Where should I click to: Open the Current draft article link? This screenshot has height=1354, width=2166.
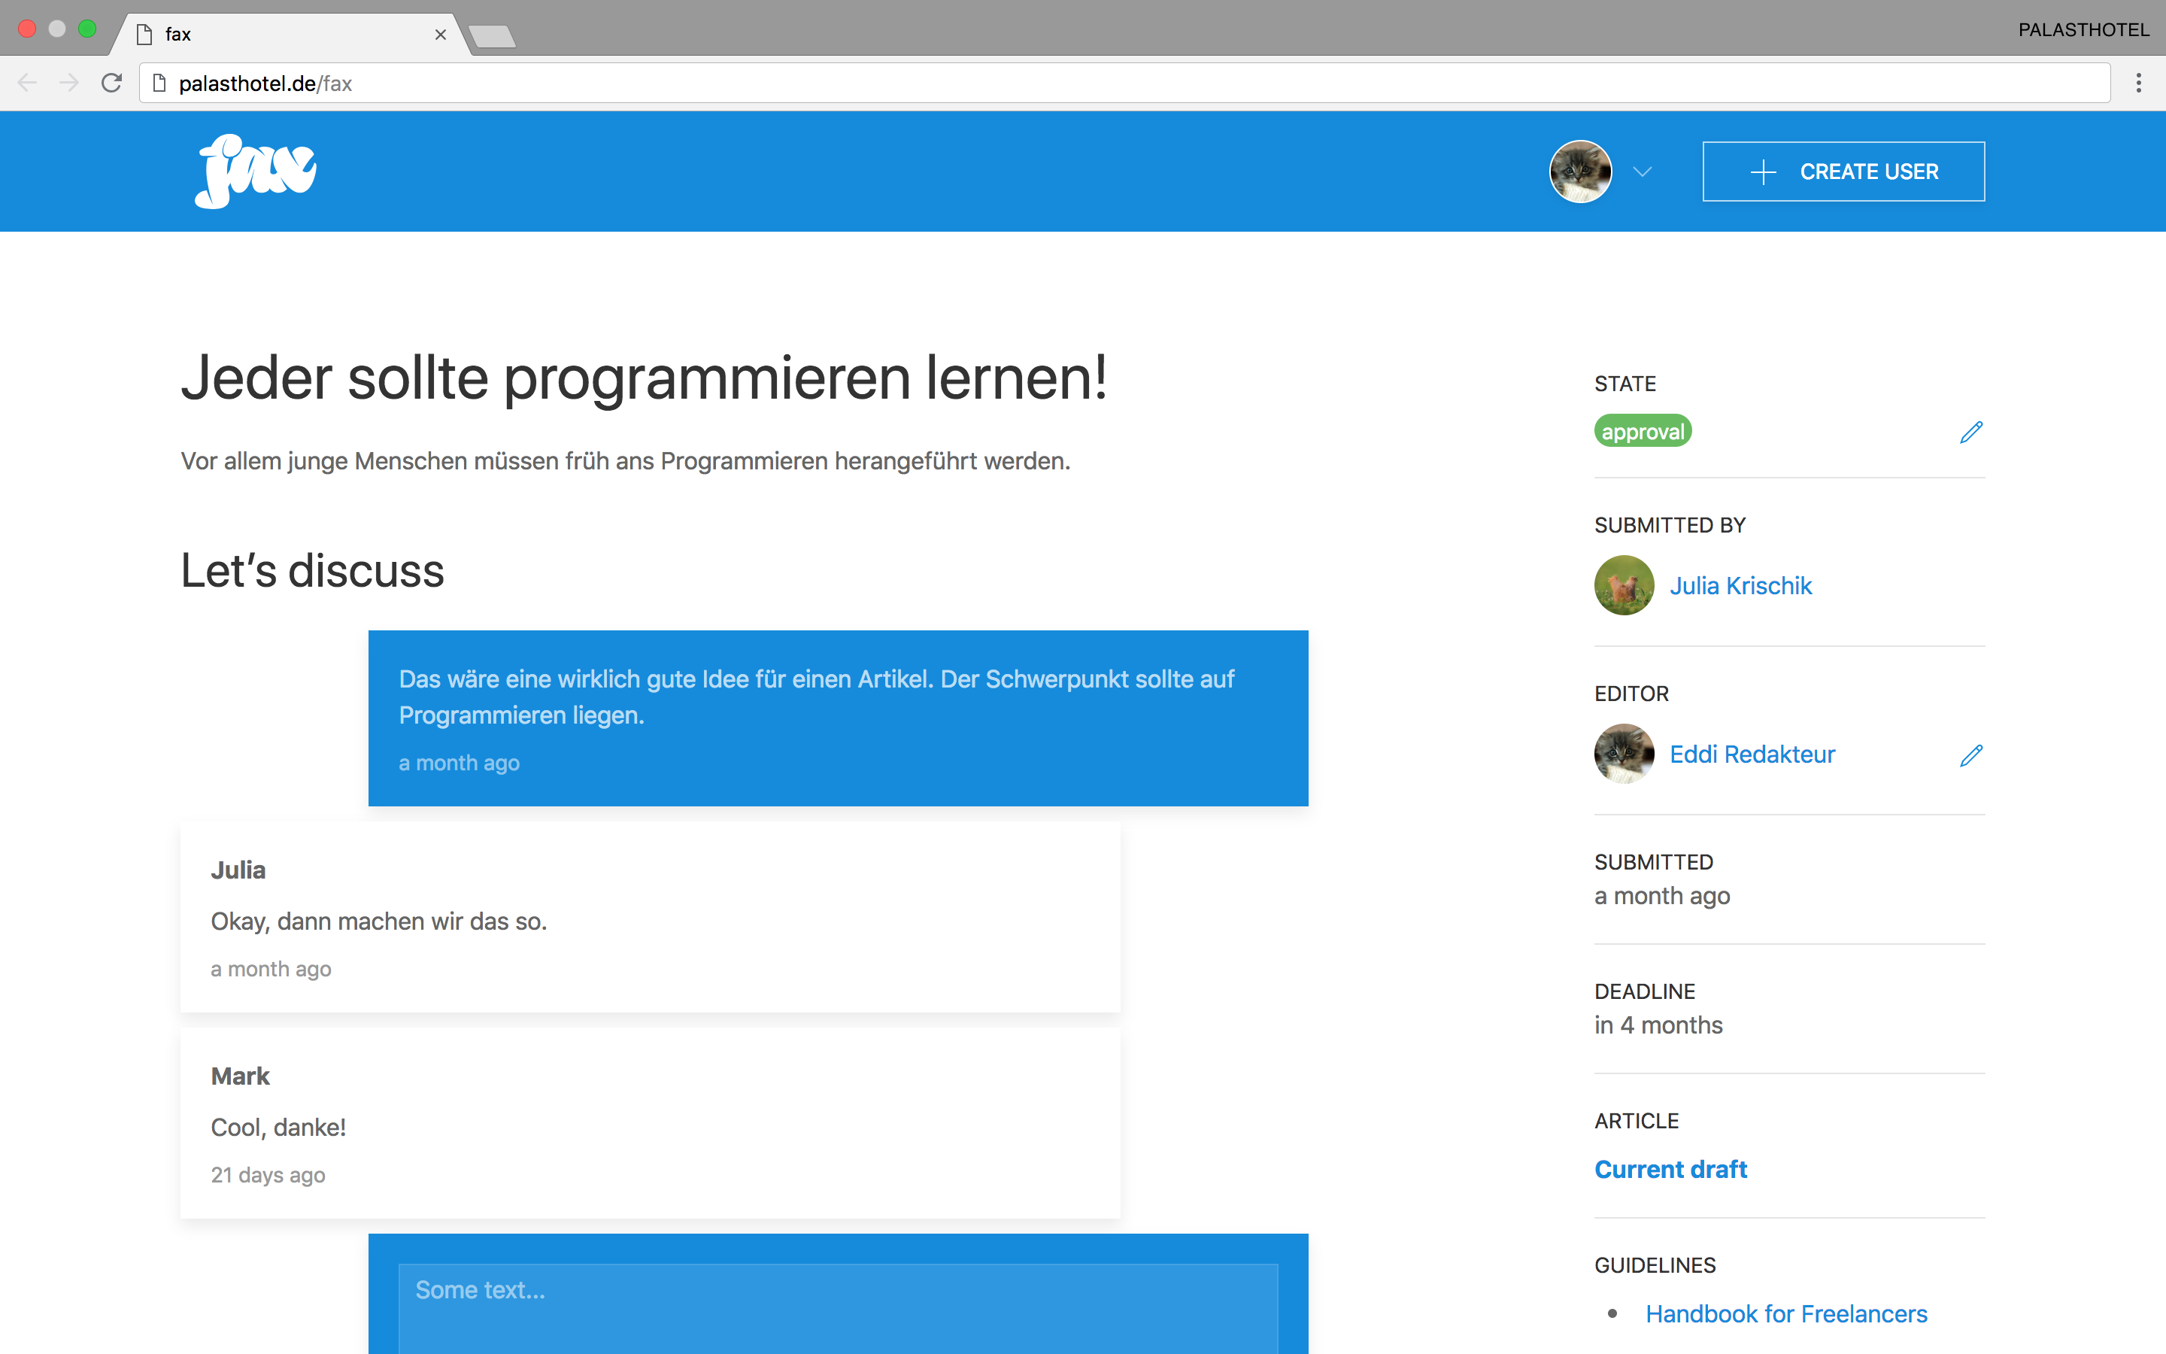(x=1670, y=1169)
